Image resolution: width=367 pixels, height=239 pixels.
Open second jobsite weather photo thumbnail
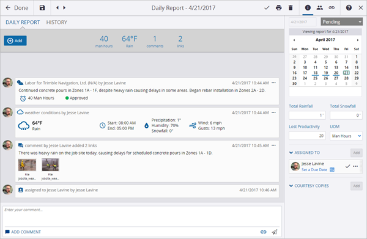tap(50, 165)
